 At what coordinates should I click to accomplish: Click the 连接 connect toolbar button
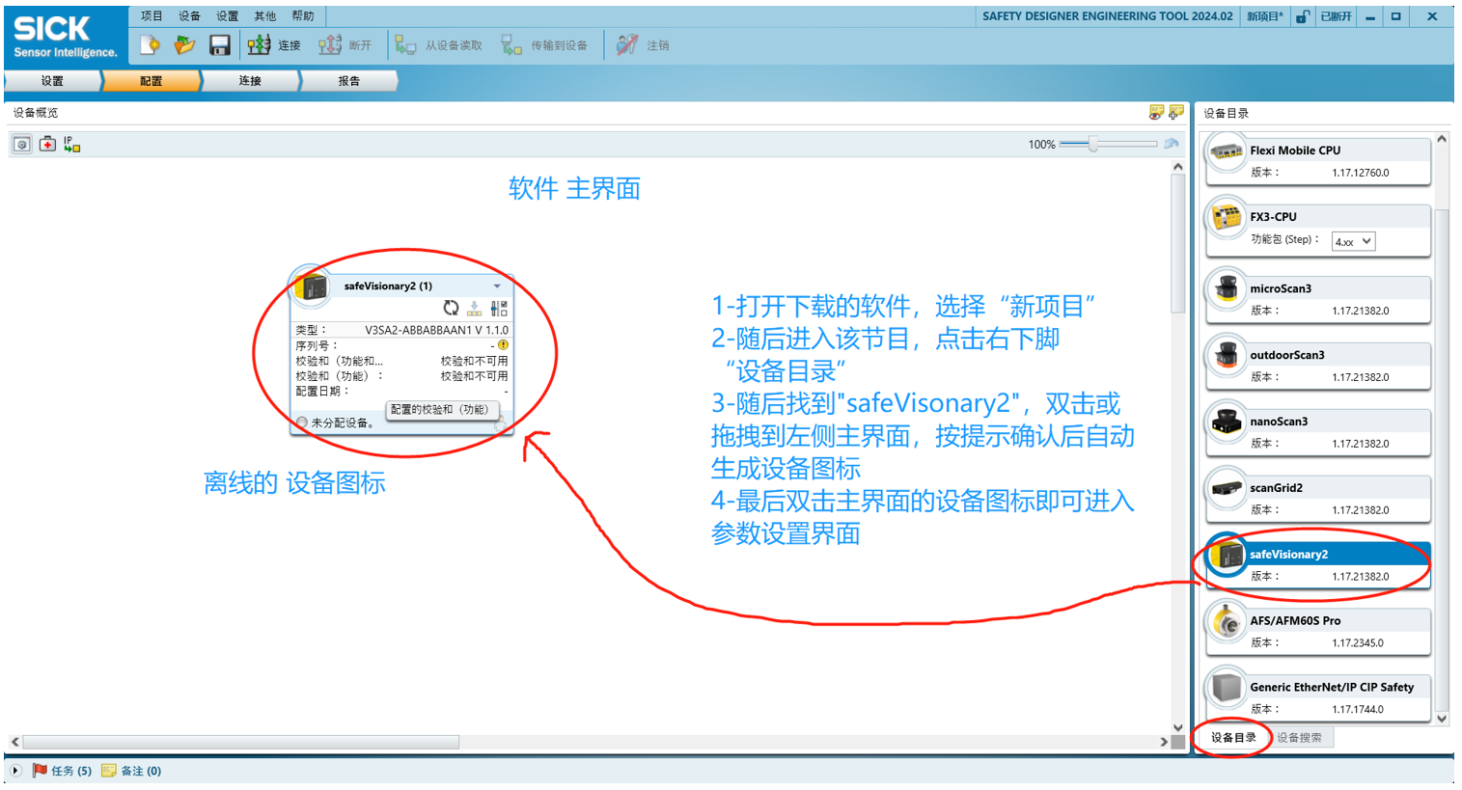tap(274, 45)
